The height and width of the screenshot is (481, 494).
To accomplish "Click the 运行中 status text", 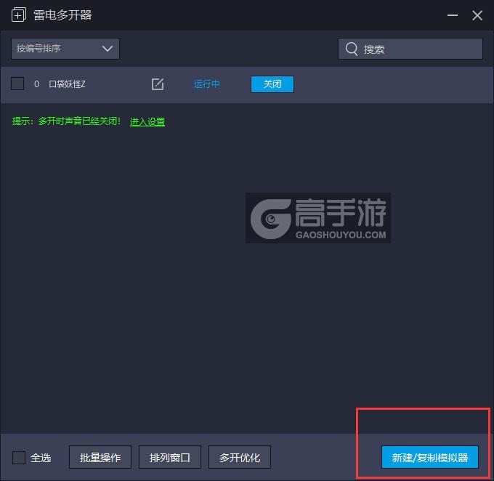I will pos(206,84).
